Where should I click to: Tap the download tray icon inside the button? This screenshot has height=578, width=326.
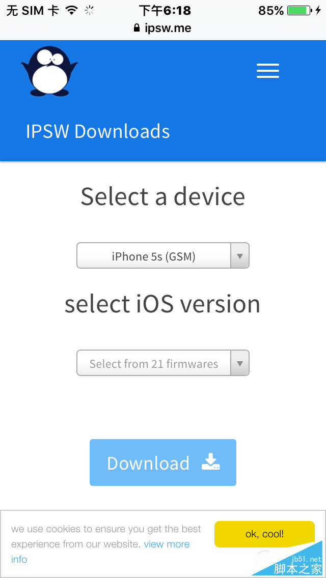[211, 462]
